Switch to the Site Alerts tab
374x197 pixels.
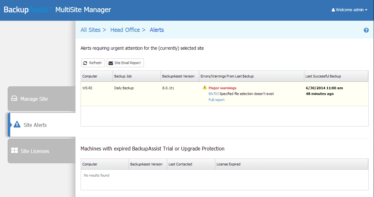(42, 125)
